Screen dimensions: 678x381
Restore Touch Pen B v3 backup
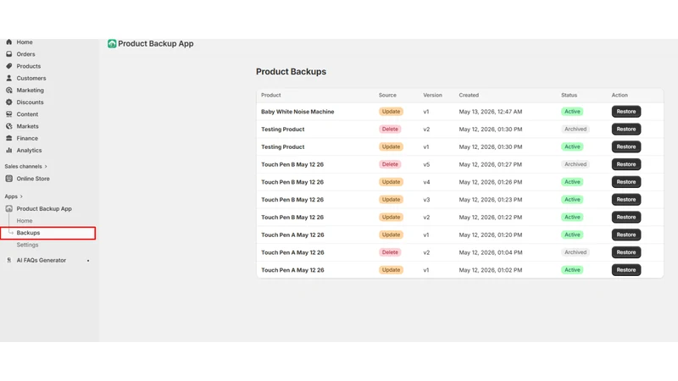point(626,200)
